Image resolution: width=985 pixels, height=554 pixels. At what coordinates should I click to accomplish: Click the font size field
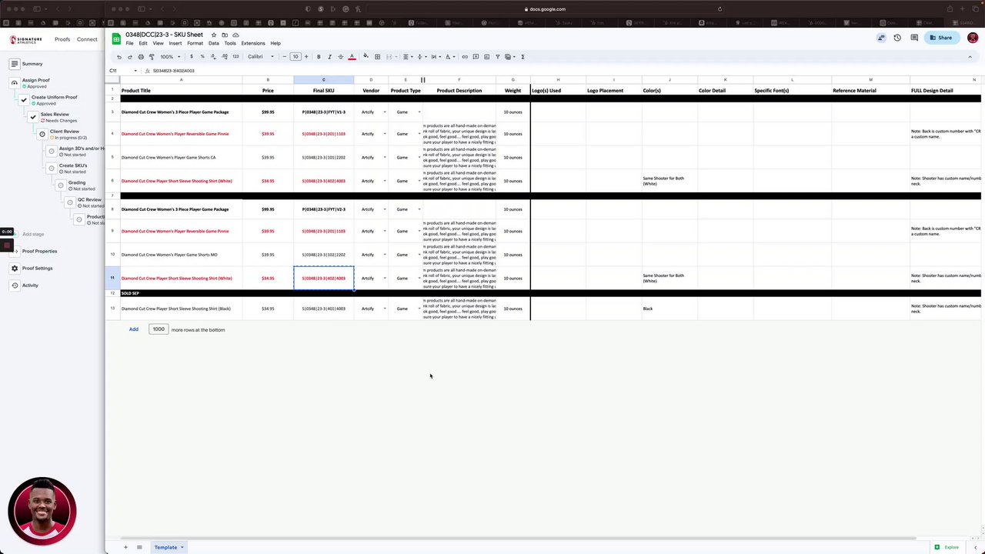pos(295,56)
